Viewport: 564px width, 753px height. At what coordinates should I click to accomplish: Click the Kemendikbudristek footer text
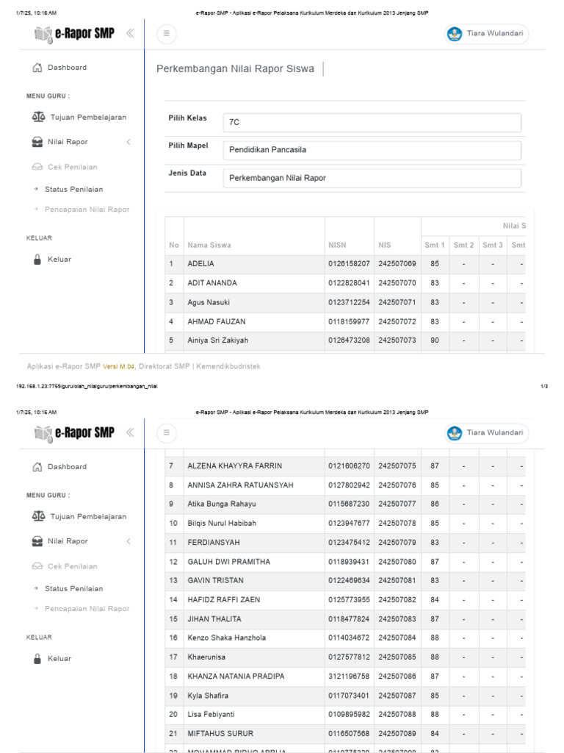tap(228, 366)
